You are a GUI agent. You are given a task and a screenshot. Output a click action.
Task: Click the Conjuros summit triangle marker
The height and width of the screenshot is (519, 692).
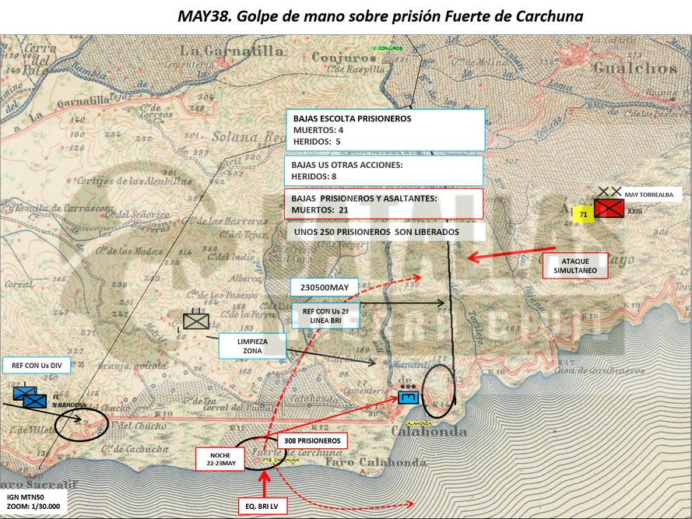click(387, 58)
